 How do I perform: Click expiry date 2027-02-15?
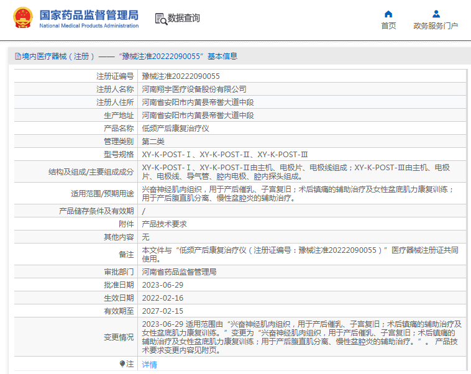pyautogui.click(x=163, y=311)
